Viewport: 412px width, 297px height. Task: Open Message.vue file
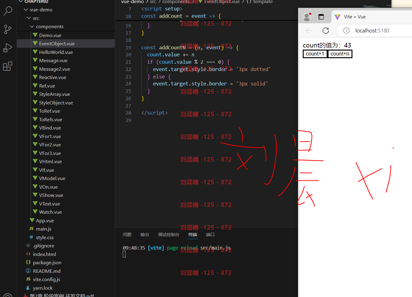pos(53,61)
